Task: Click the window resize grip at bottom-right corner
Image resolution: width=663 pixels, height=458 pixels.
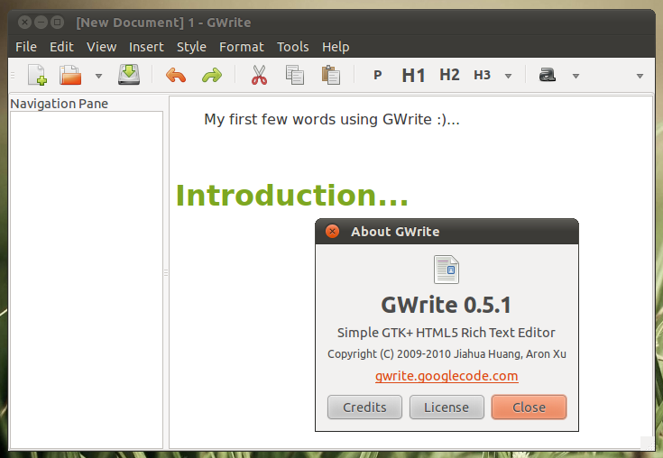Action: [x=648, y=443]
